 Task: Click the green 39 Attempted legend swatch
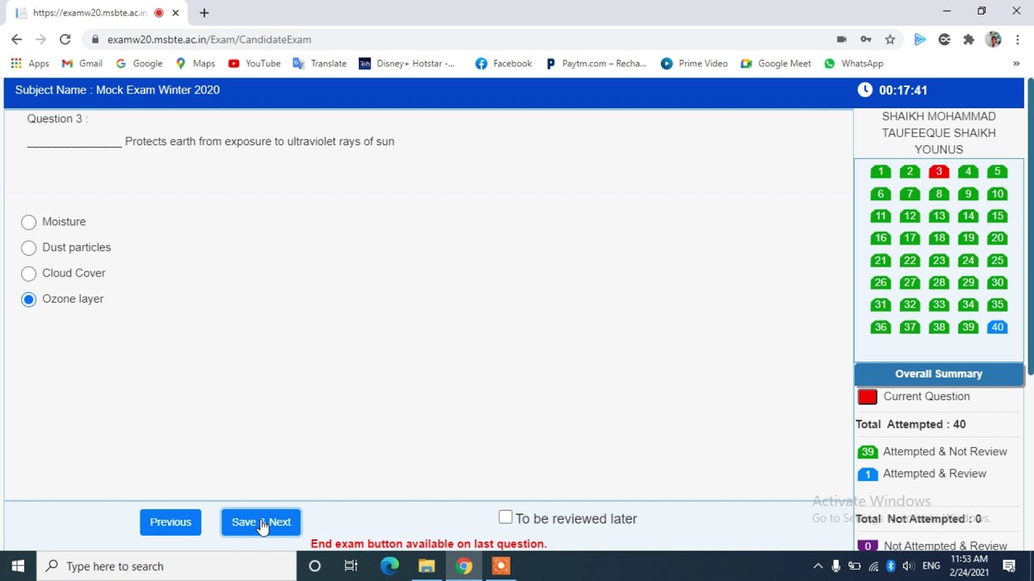pos(868,452)
